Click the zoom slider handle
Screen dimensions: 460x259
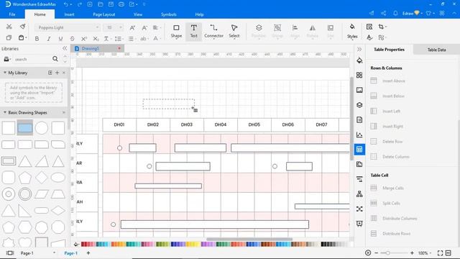pyautogui.click(x=388, y=253)
